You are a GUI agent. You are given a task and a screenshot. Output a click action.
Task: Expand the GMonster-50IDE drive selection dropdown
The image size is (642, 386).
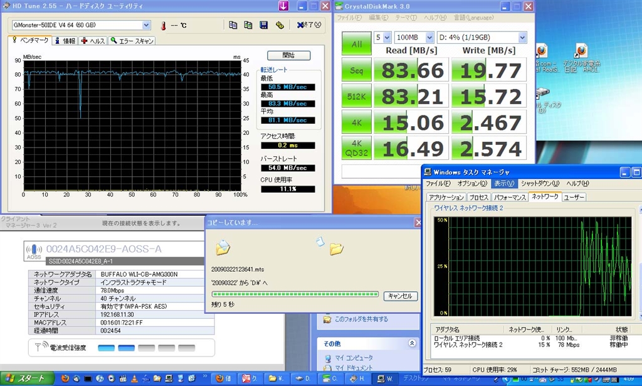pos(146,25)
